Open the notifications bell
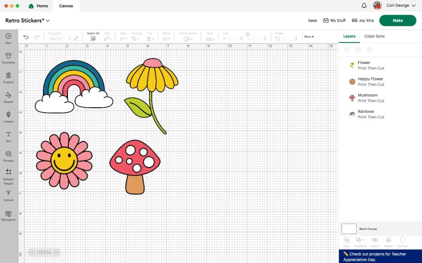The height and width of the screenshot is (263, 422). (364, 6)
